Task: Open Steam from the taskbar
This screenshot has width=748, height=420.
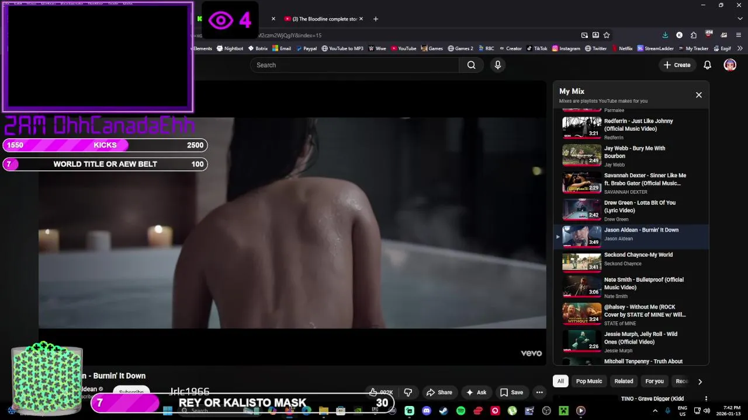Action: (x=444, y=411)
